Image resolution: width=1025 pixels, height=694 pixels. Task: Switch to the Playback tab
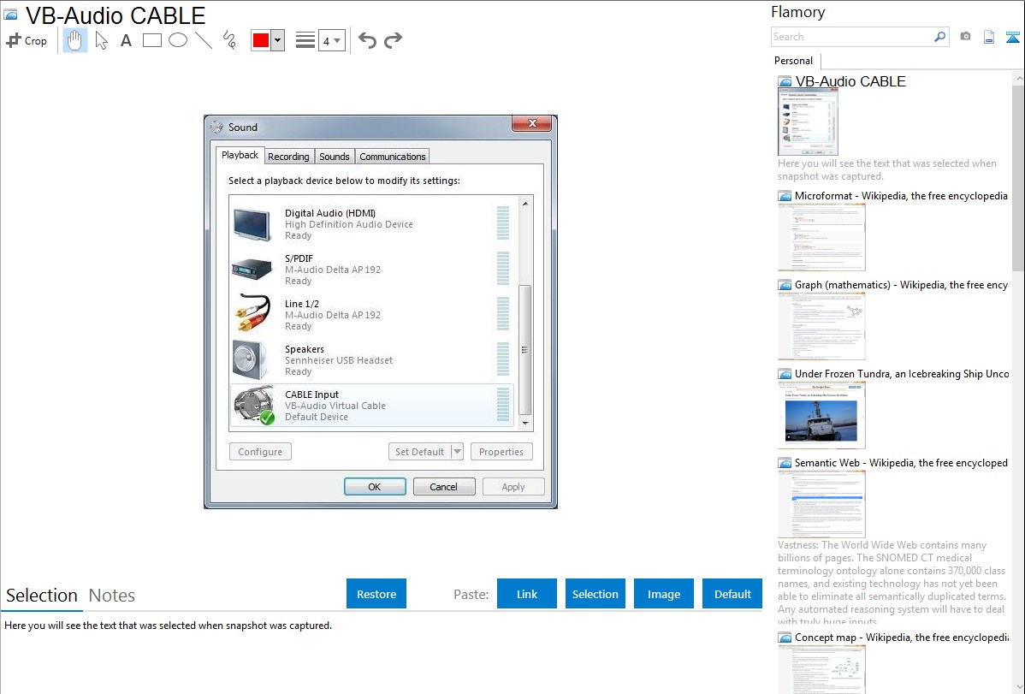coord(240,155)
